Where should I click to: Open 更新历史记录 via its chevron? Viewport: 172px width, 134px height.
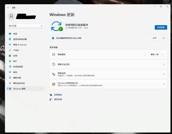click(164, 64)
